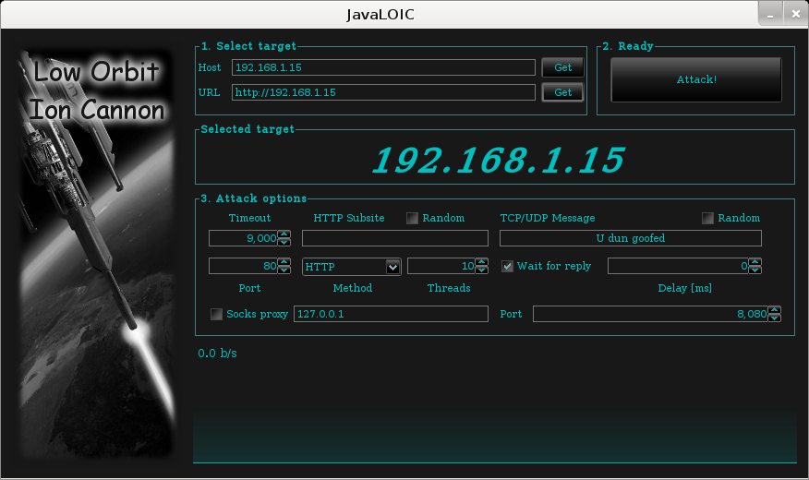Increase Delay [ms] using up arrow

(x=755, y=262)
